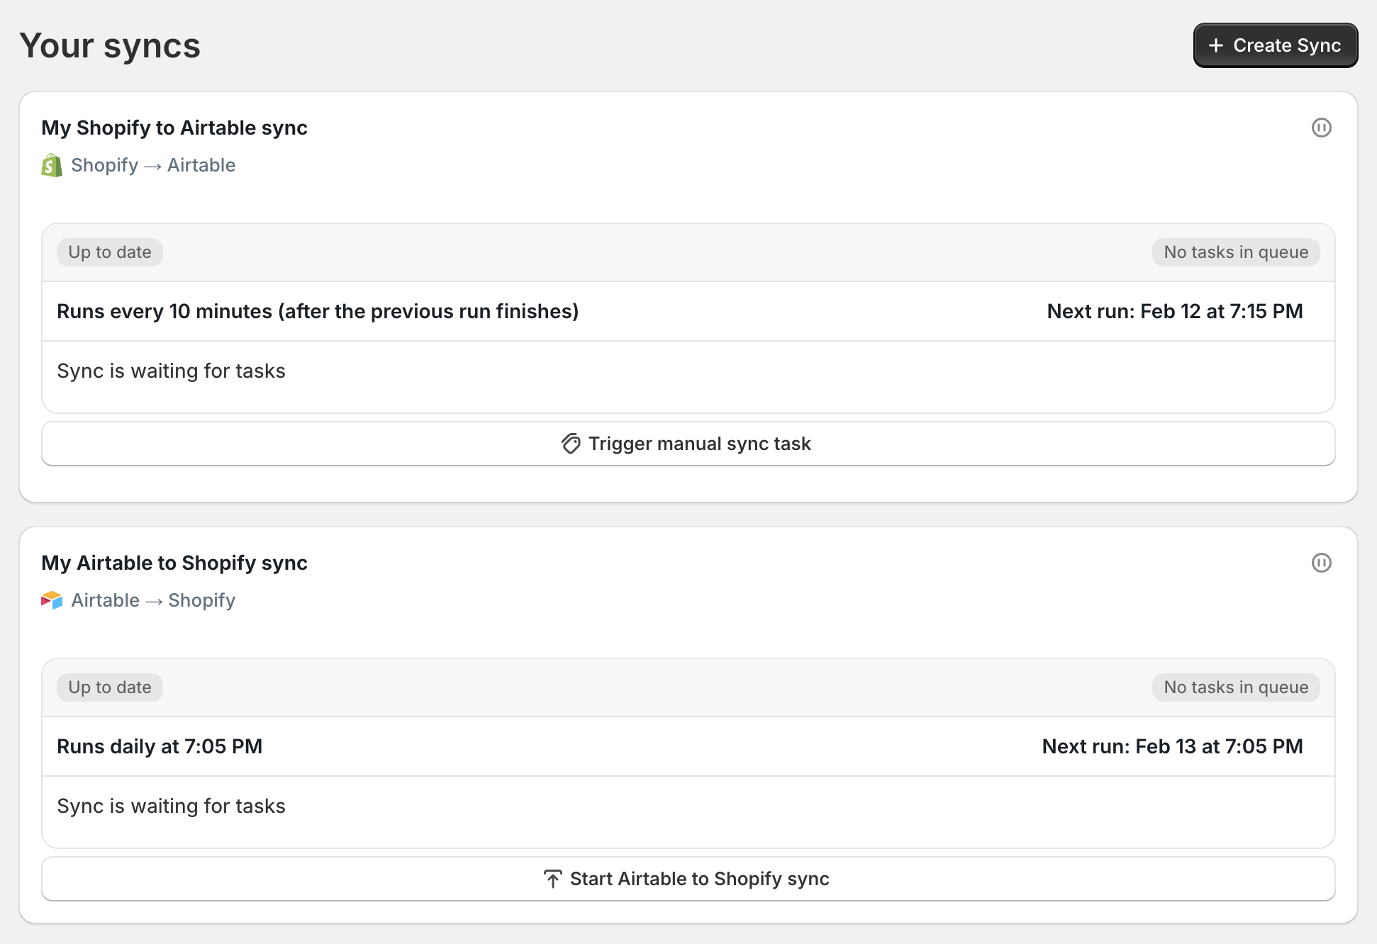The width and height of the screenshot is (1377, 944).
Task: Pause the Shopify to Airtable sync
Action: tap(1321, 128)
